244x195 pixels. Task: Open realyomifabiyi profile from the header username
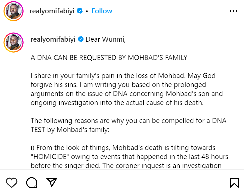[x=52, y=11]
